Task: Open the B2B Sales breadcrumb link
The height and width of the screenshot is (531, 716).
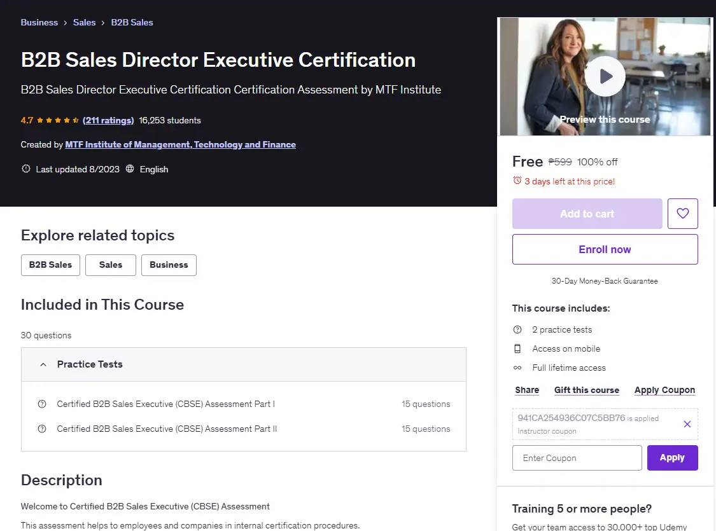Action: (x=132, y=22)
